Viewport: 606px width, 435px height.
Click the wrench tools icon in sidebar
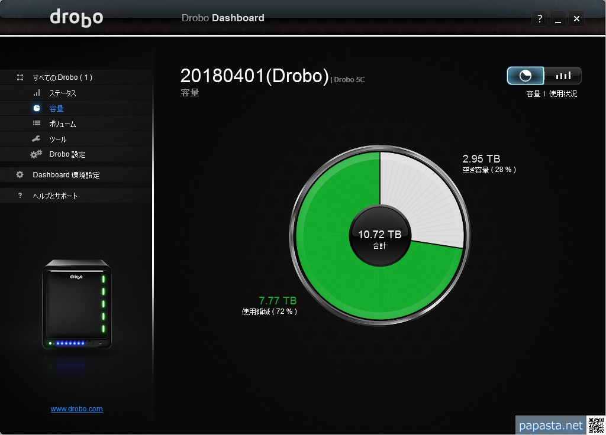[x=37, y=139]
